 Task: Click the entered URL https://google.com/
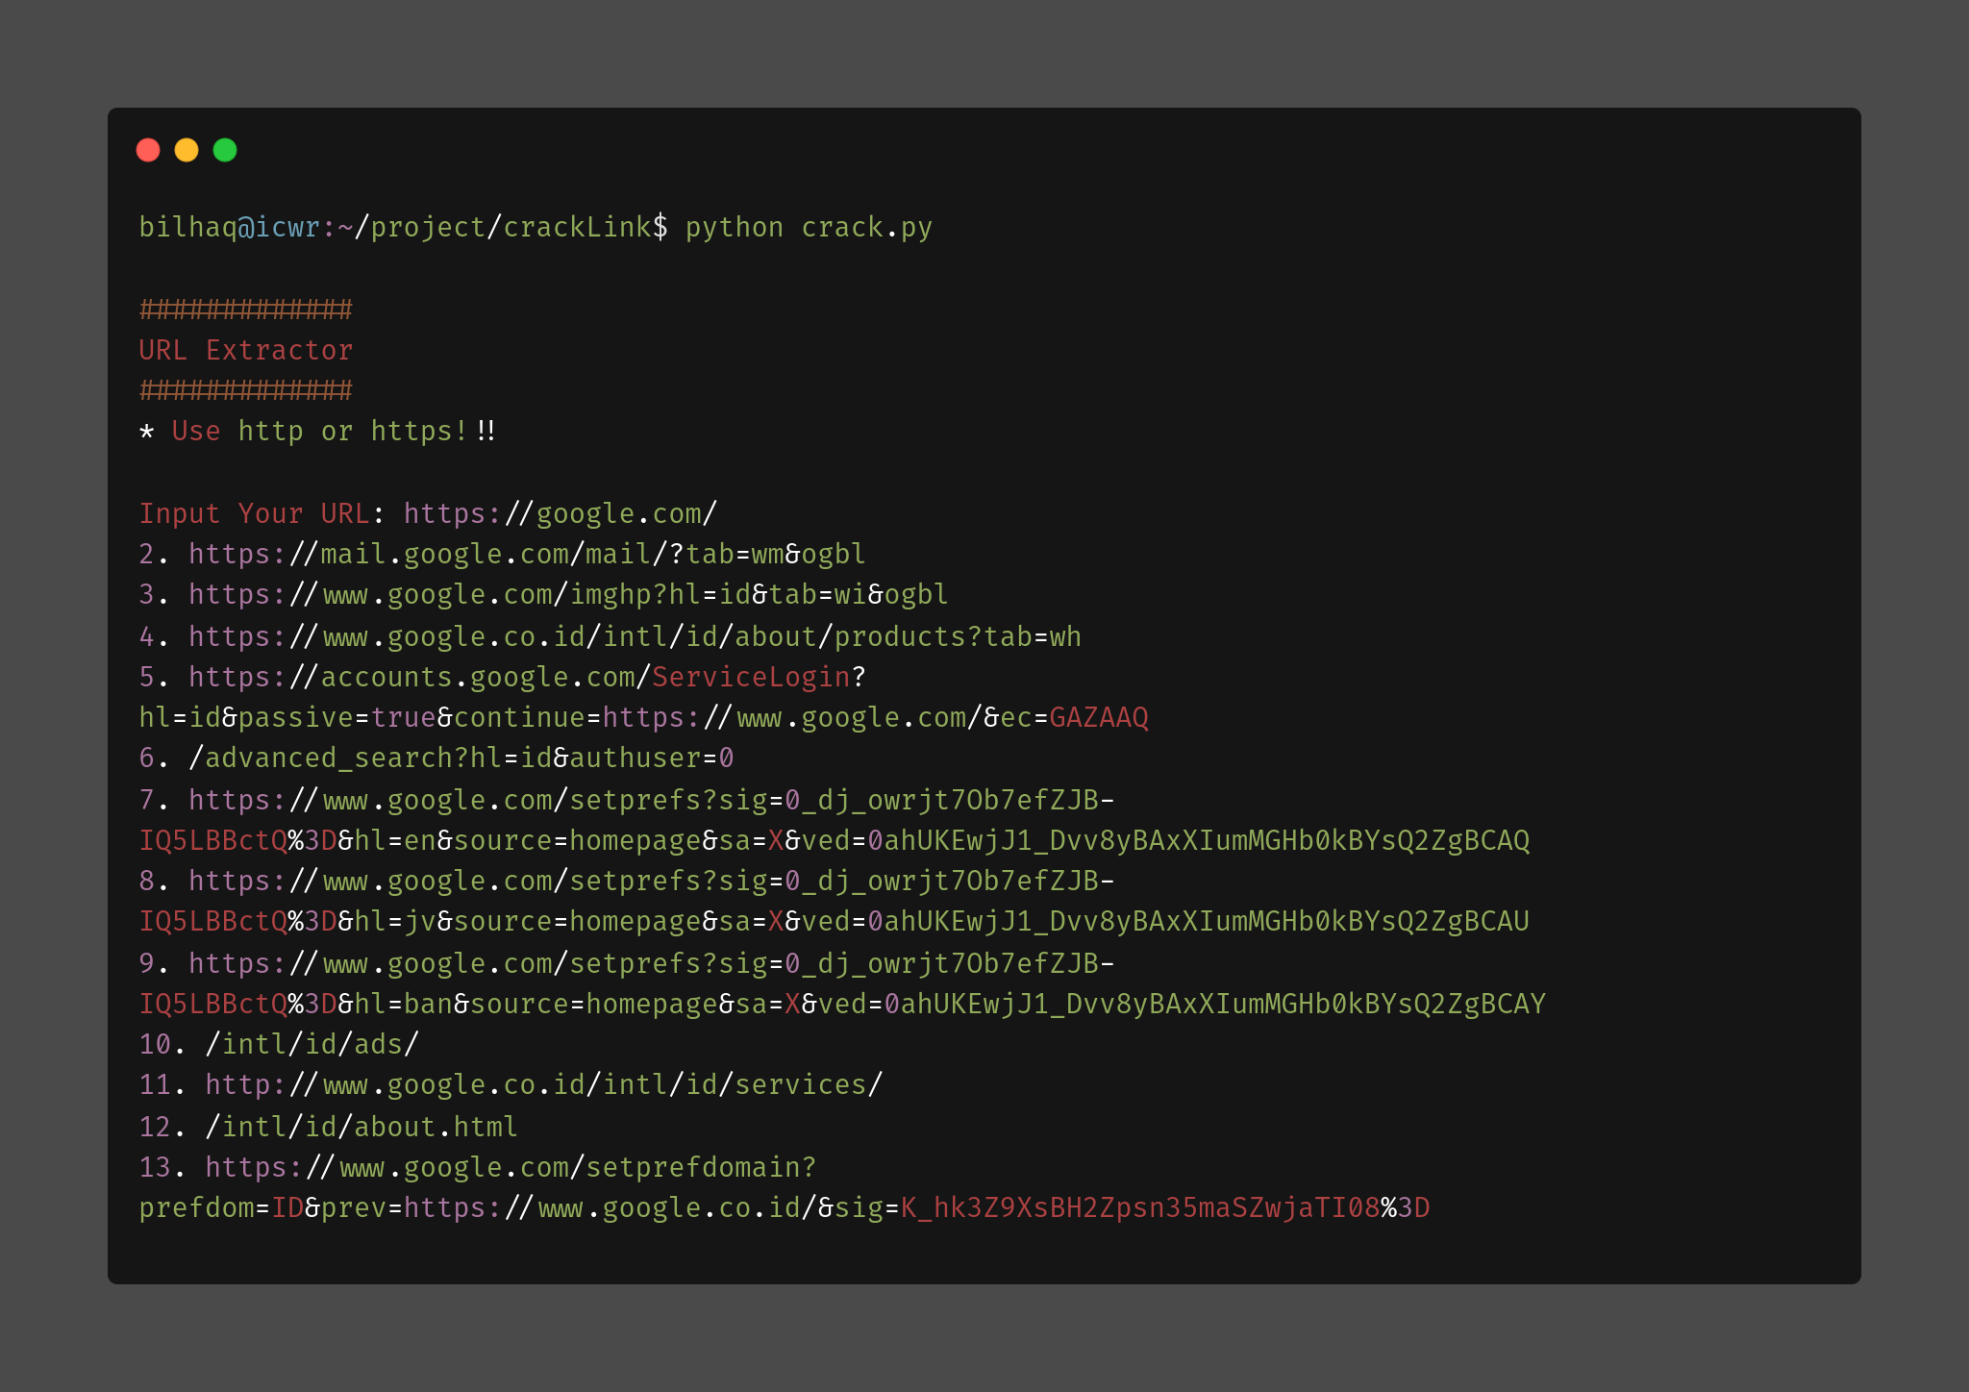click(x=560, y=514)
